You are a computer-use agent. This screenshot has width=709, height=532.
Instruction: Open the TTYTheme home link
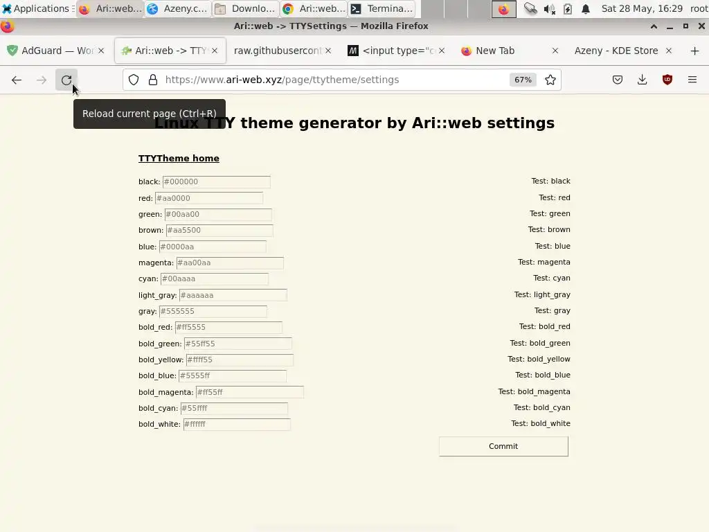tap(179, 159)
